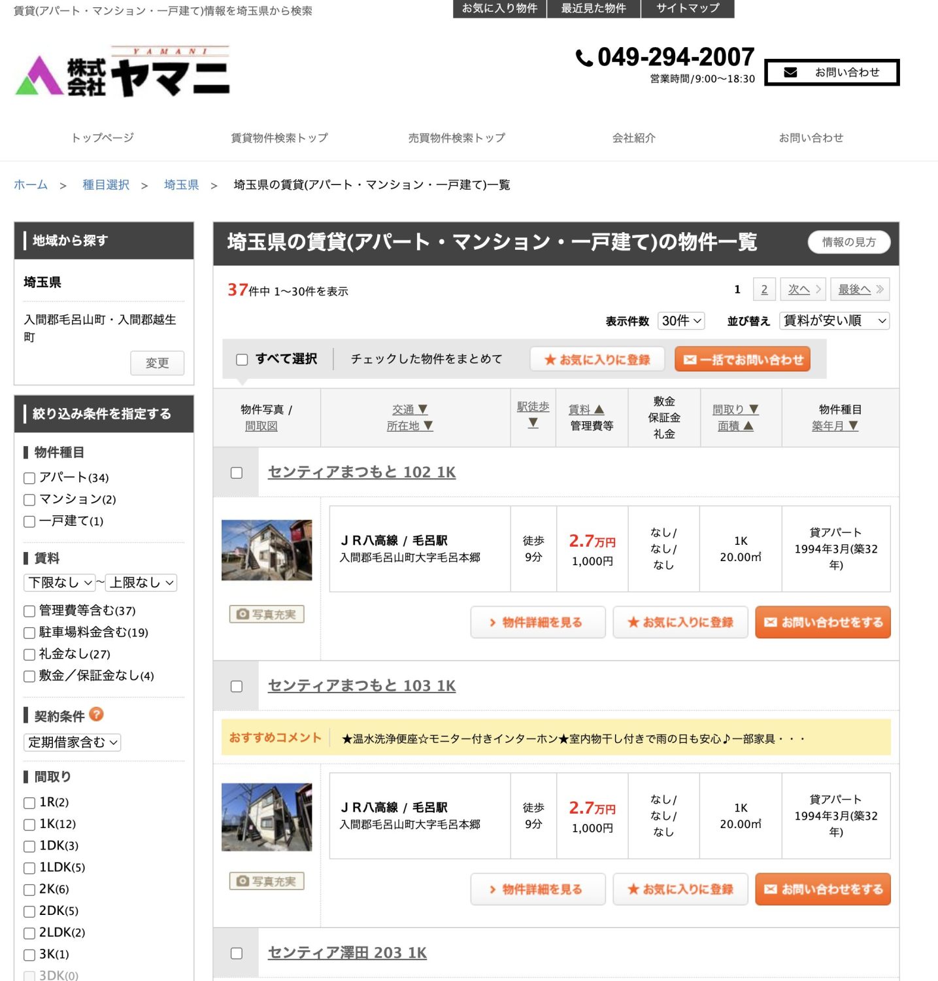
Task: Expand the 下限なし rent minimum dropdown
Action: (x=59, y=582)
